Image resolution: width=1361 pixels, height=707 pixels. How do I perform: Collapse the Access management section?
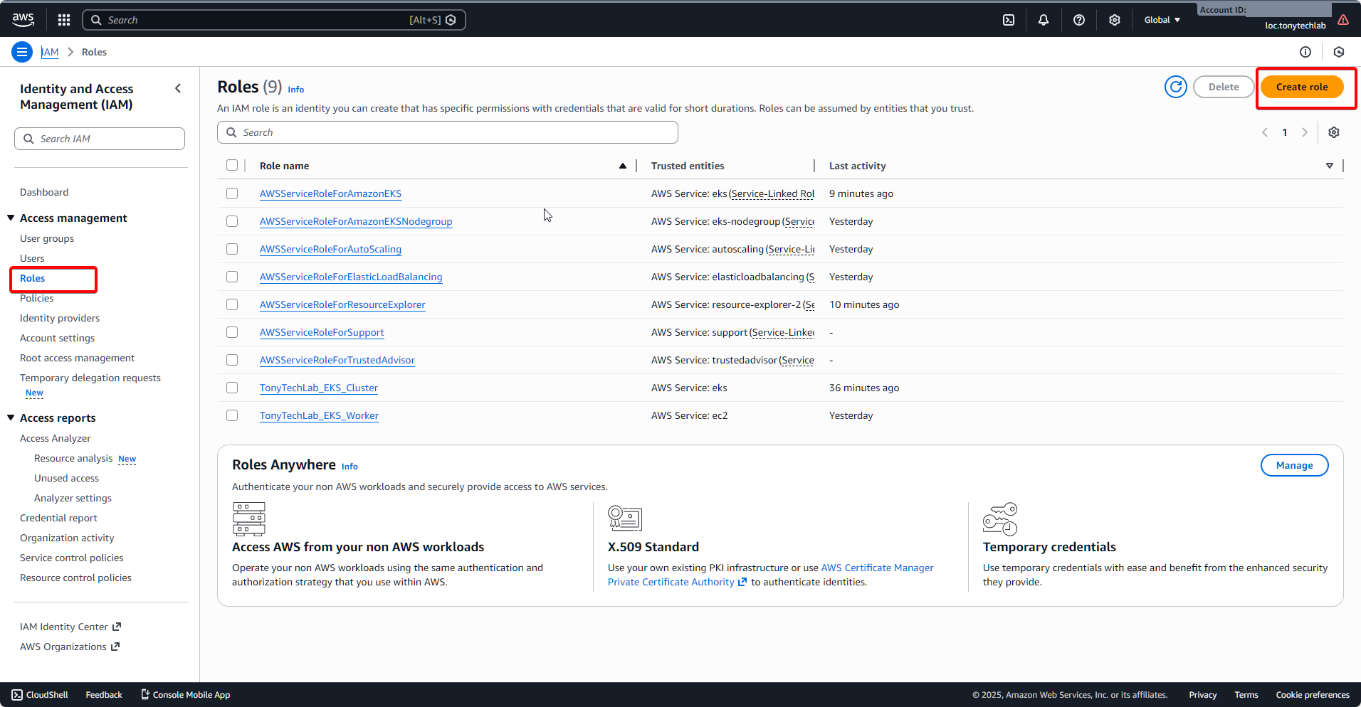pos(11,218)
